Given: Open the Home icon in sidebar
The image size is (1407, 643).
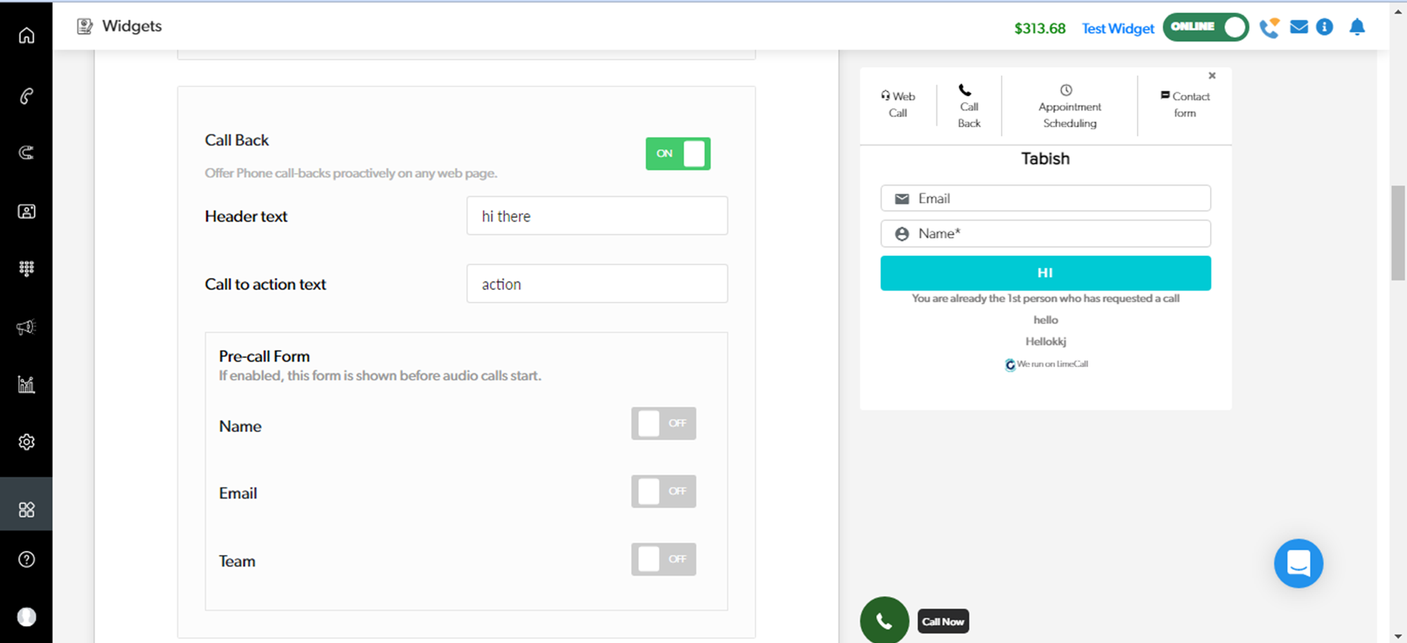Looking at the screenshot, I should (x=26, y=35).
